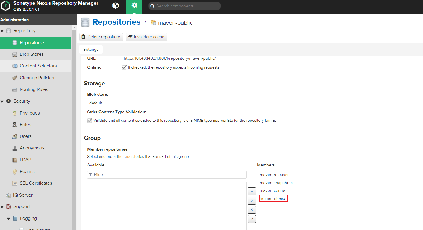Click the Anonymous user icon
Image resolution: width=423 pixels, height=230 pixels.
pyautogui.click(x=15, y=148)
